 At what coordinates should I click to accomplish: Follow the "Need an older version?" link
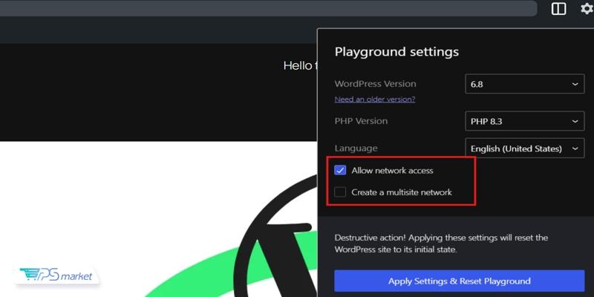[x=375, y=99]
